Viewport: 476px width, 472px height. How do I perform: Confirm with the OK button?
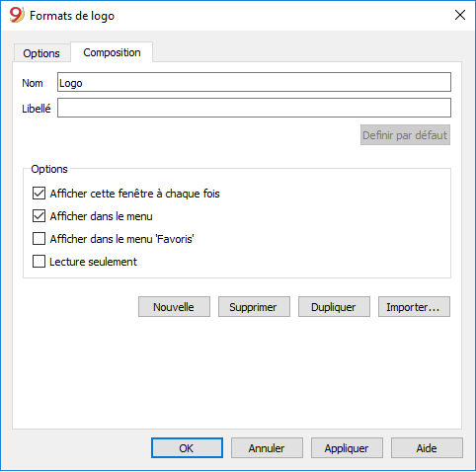[187, 448]
